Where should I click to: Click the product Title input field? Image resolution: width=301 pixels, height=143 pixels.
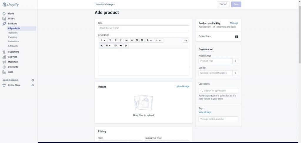click(143, 28)
